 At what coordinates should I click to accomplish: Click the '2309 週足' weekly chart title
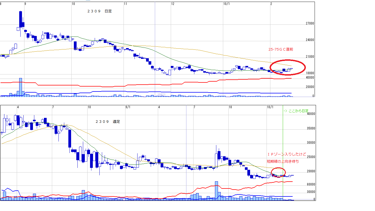(108, 121)
